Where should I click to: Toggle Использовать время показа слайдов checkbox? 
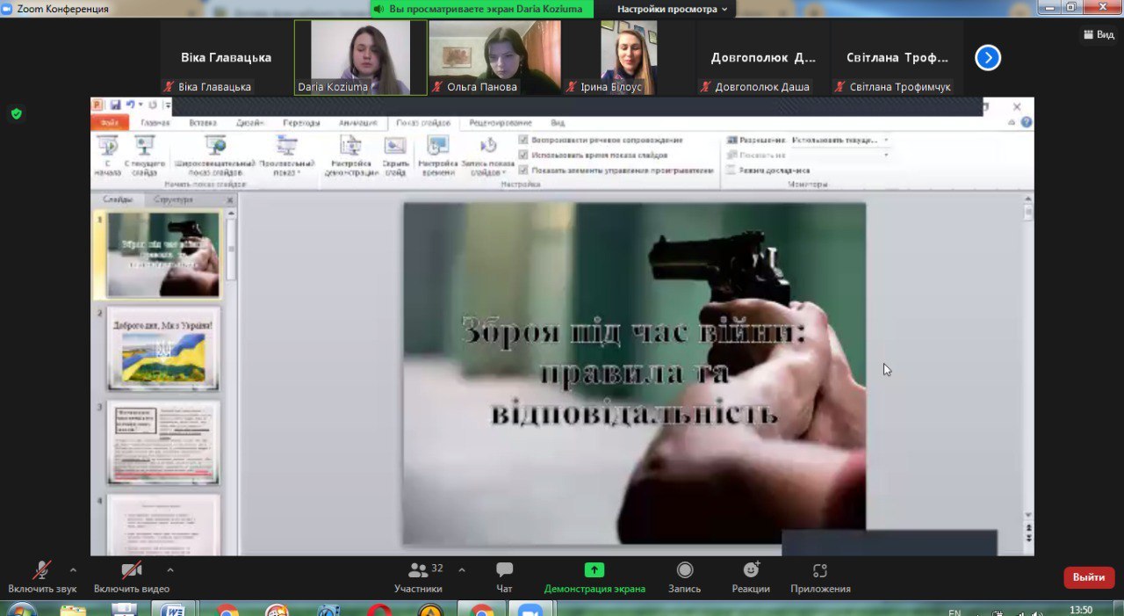(x=524, y=156)
